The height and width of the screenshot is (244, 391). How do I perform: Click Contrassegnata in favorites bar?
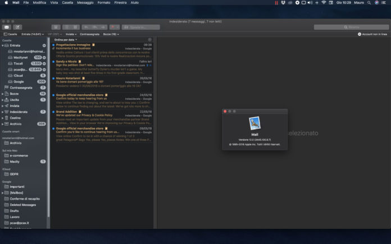89,34
